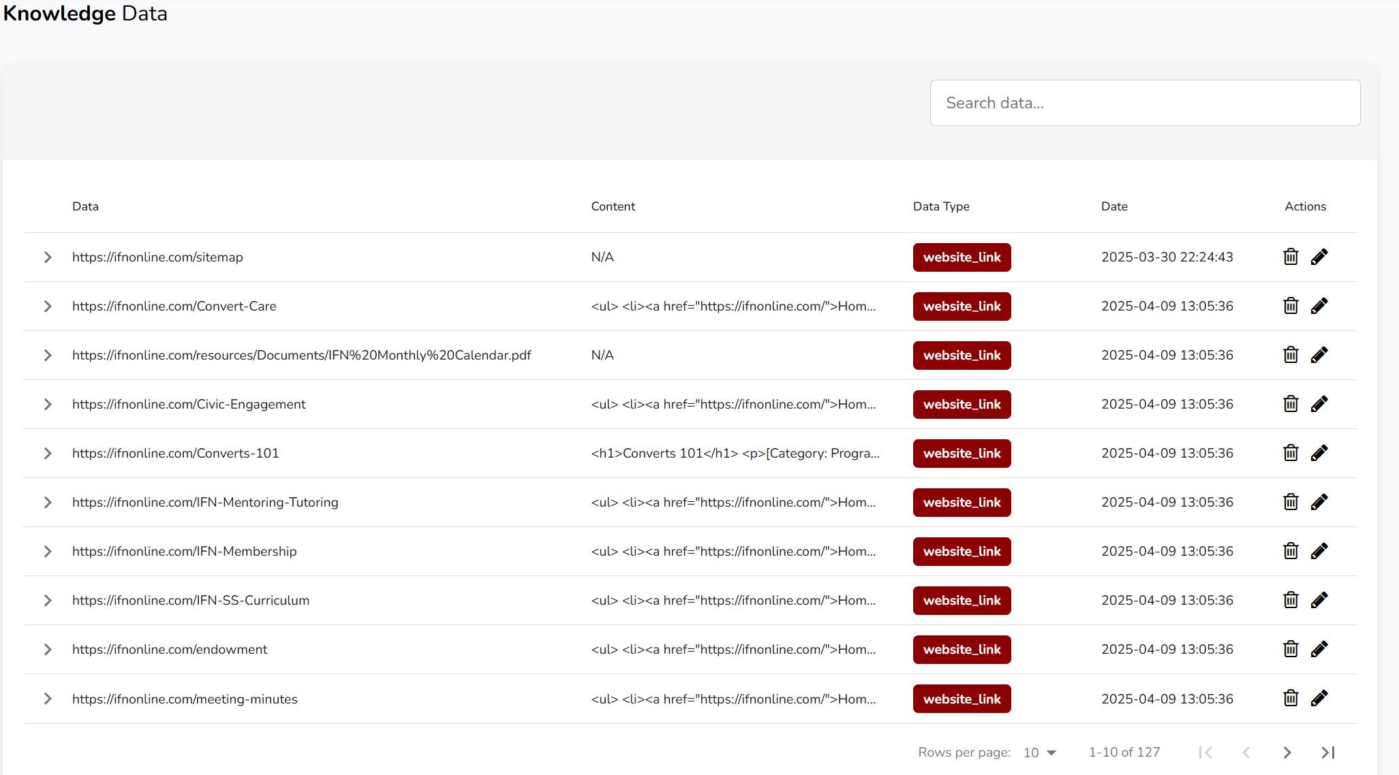Delete the IFN-Membership row
Viewport: 1399px width, 775px height.
1291,551
